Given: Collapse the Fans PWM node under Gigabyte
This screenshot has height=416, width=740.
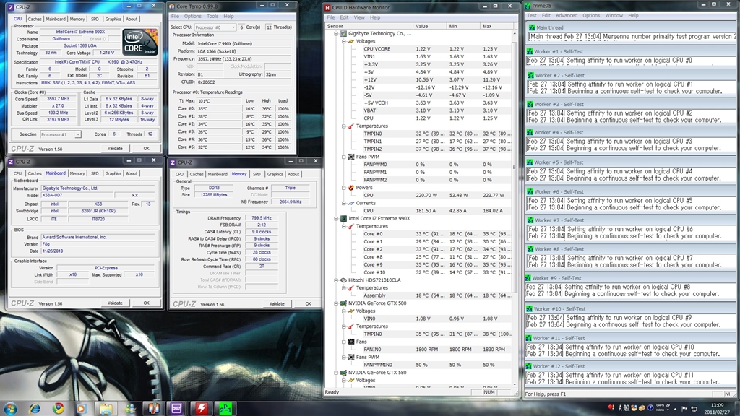Looking at the screenshot, I should click(344, 156).
